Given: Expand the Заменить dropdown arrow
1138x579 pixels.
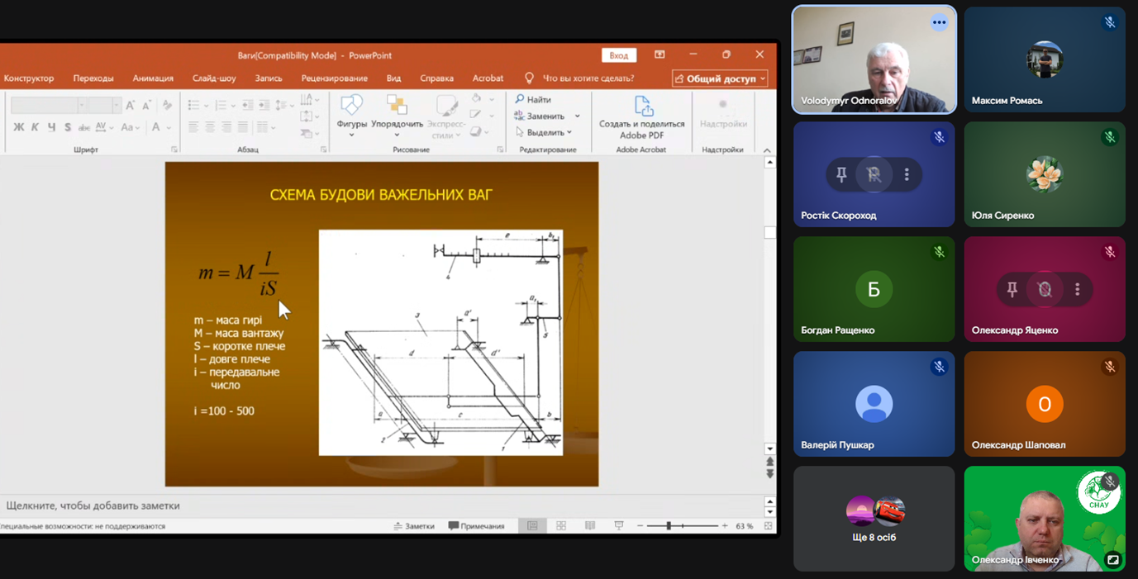Looking at the screenshot, I should tap(578, 116).
